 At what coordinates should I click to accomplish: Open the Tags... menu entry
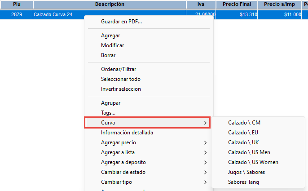click(x=108, y=113)
